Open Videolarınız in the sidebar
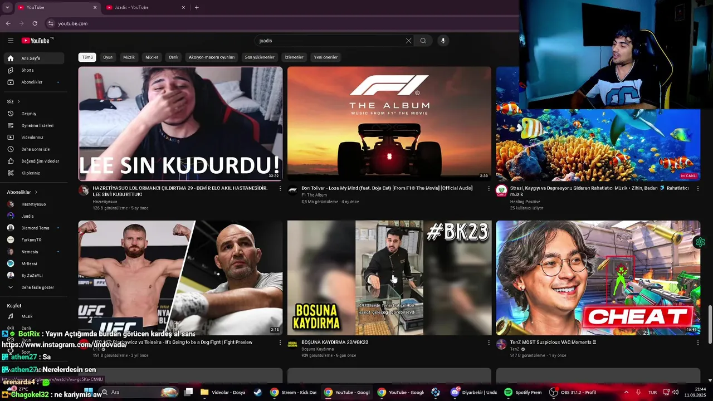 tap(33, 137)
